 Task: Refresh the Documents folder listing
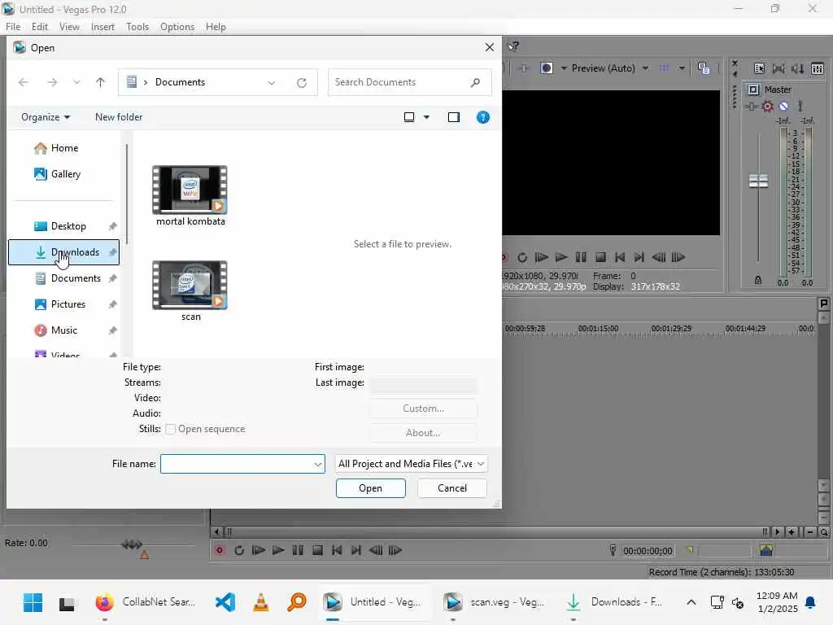click(302, 82)
